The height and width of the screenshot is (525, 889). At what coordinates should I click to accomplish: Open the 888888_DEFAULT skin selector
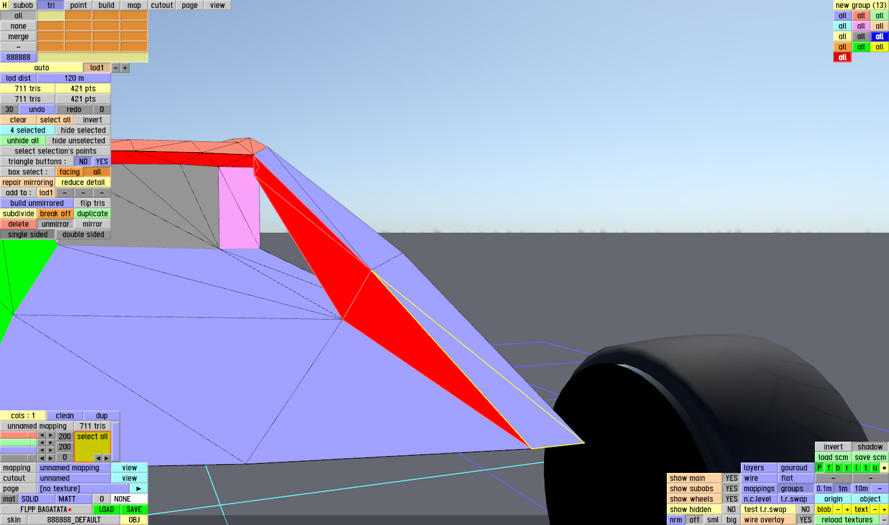pos(74,520)
